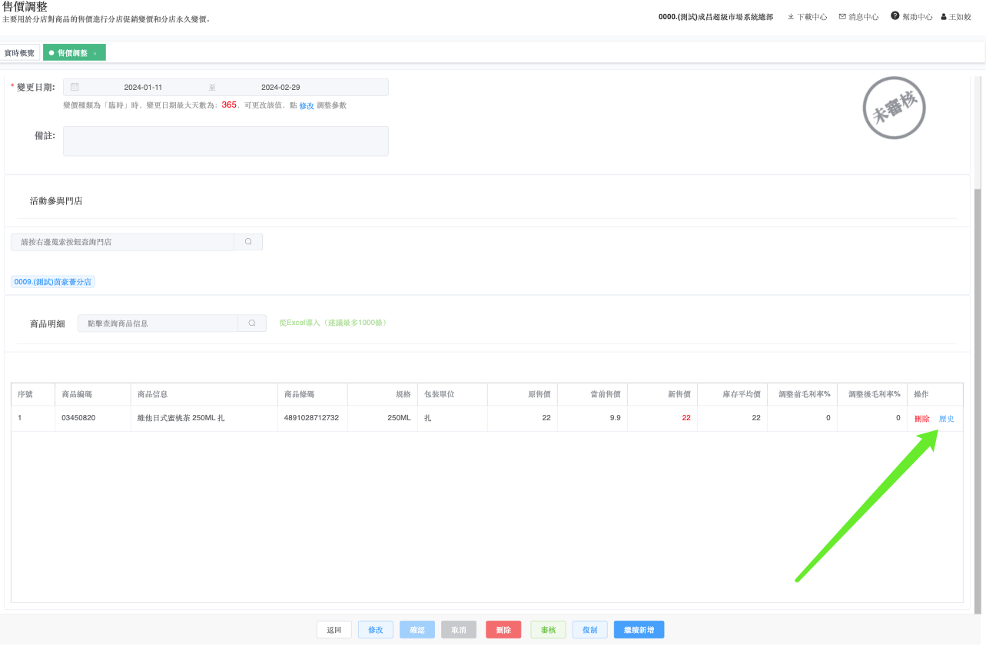Open 消息中心 from the top bar
986x650 pixels.
click(x=858, y=16)
